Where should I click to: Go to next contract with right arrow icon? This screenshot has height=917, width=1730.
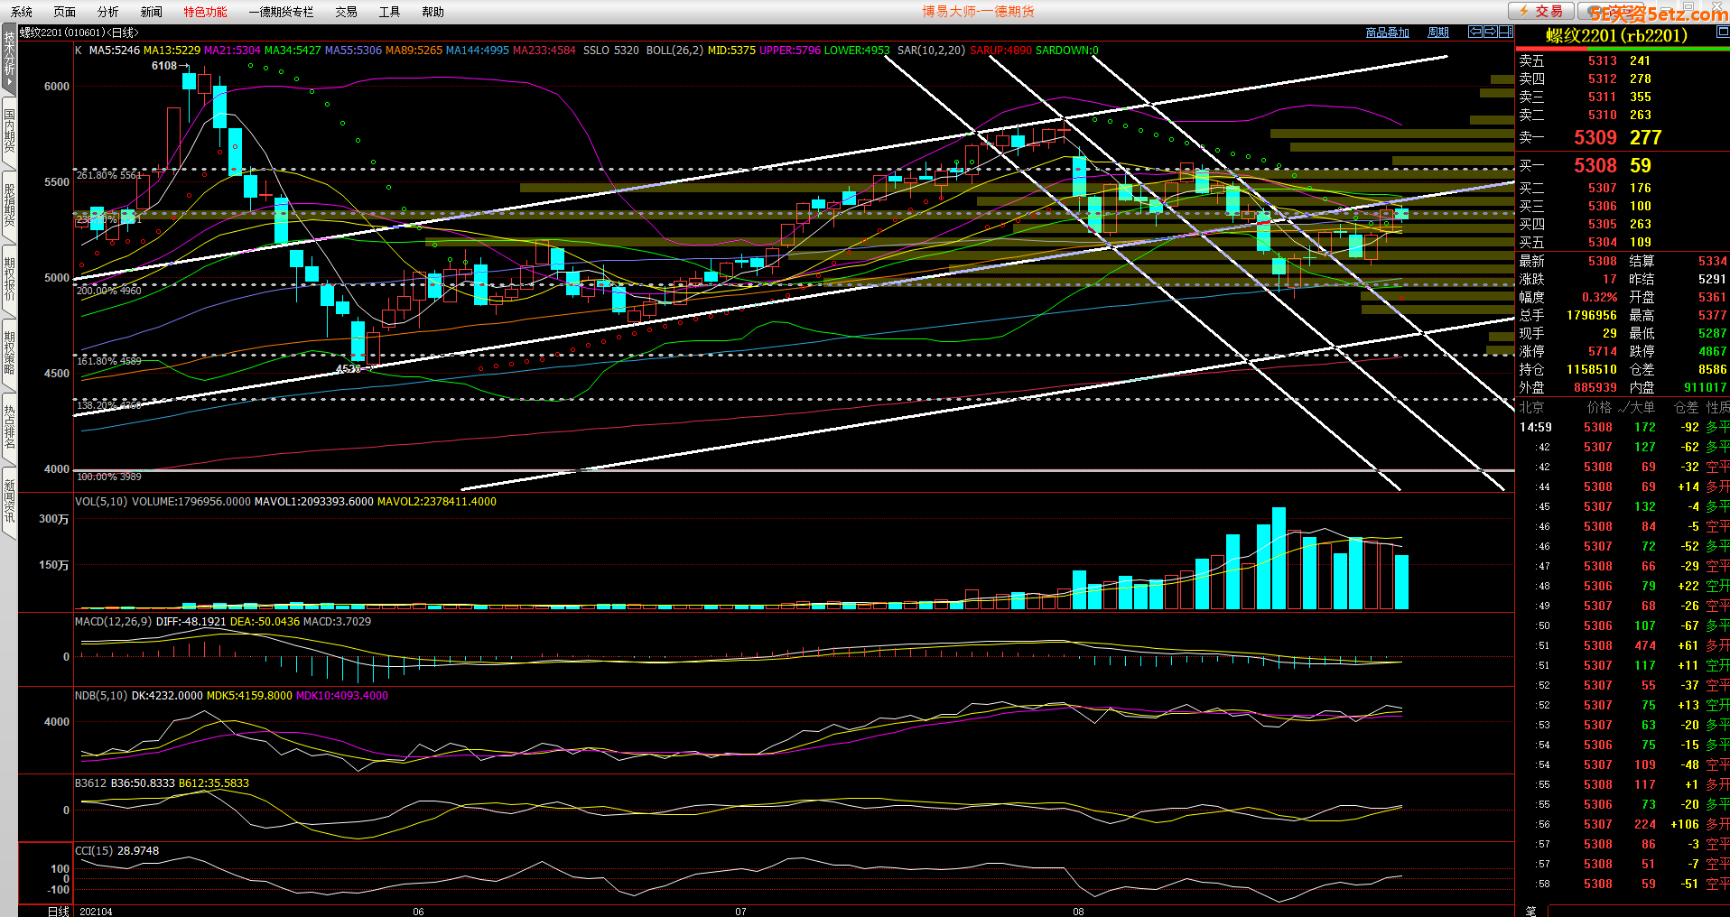click(x=1490, y=32)
